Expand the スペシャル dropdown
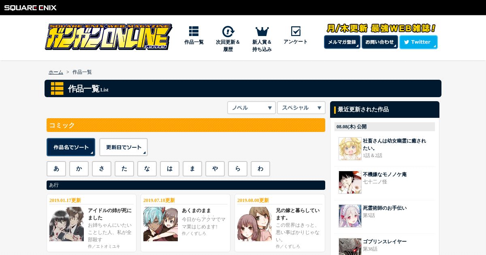The image size is (486, 255). [301, 108]
